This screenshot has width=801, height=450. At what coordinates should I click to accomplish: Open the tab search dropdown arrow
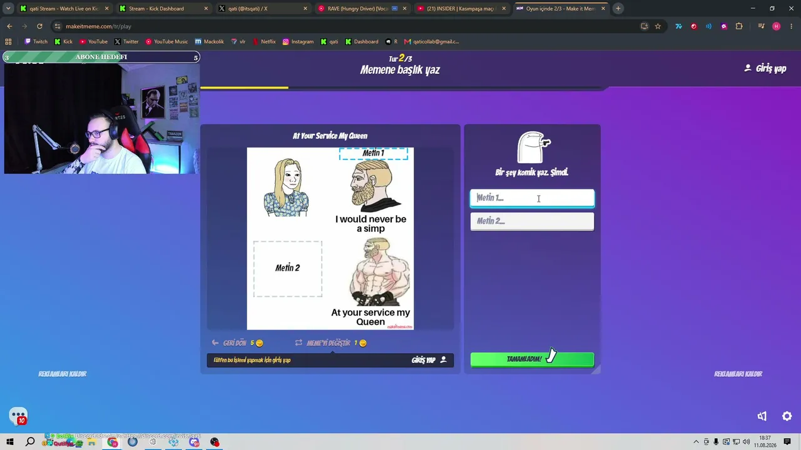click(x=8, y=9)
